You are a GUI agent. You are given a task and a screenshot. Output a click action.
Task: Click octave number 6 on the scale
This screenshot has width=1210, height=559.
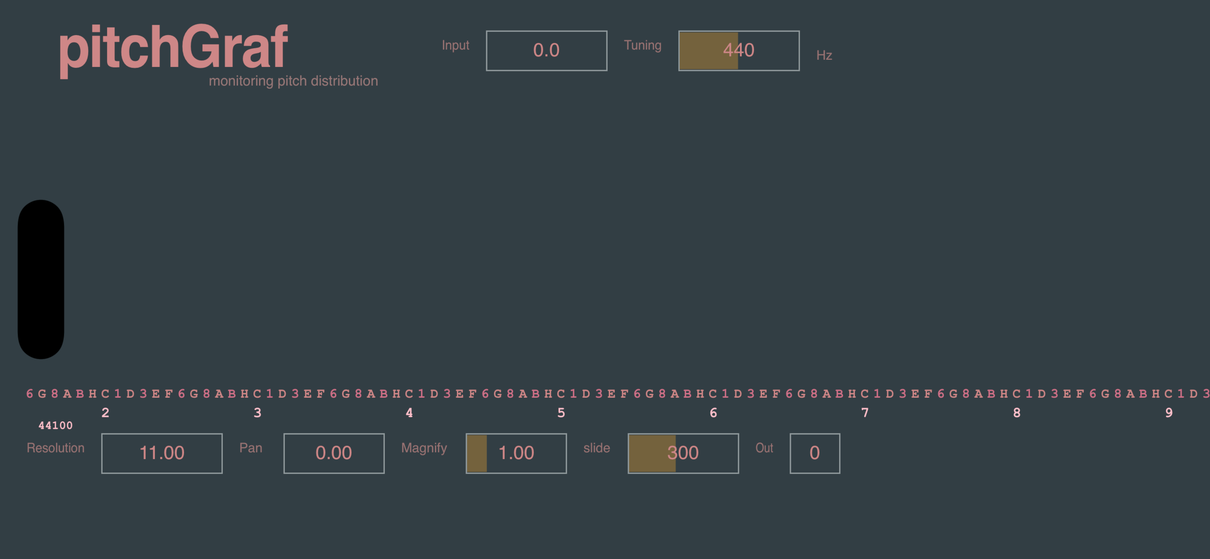click(x=713, y=413)
